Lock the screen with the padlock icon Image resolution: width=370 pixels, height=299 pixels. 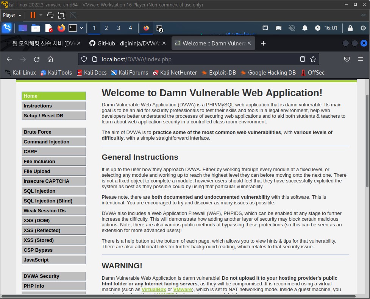coord(350,28)
